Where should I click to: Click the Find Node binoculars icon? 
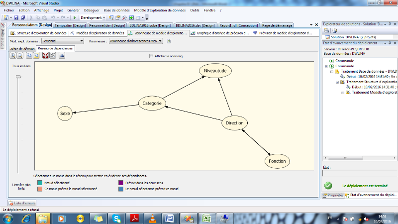tap(62, 55)
